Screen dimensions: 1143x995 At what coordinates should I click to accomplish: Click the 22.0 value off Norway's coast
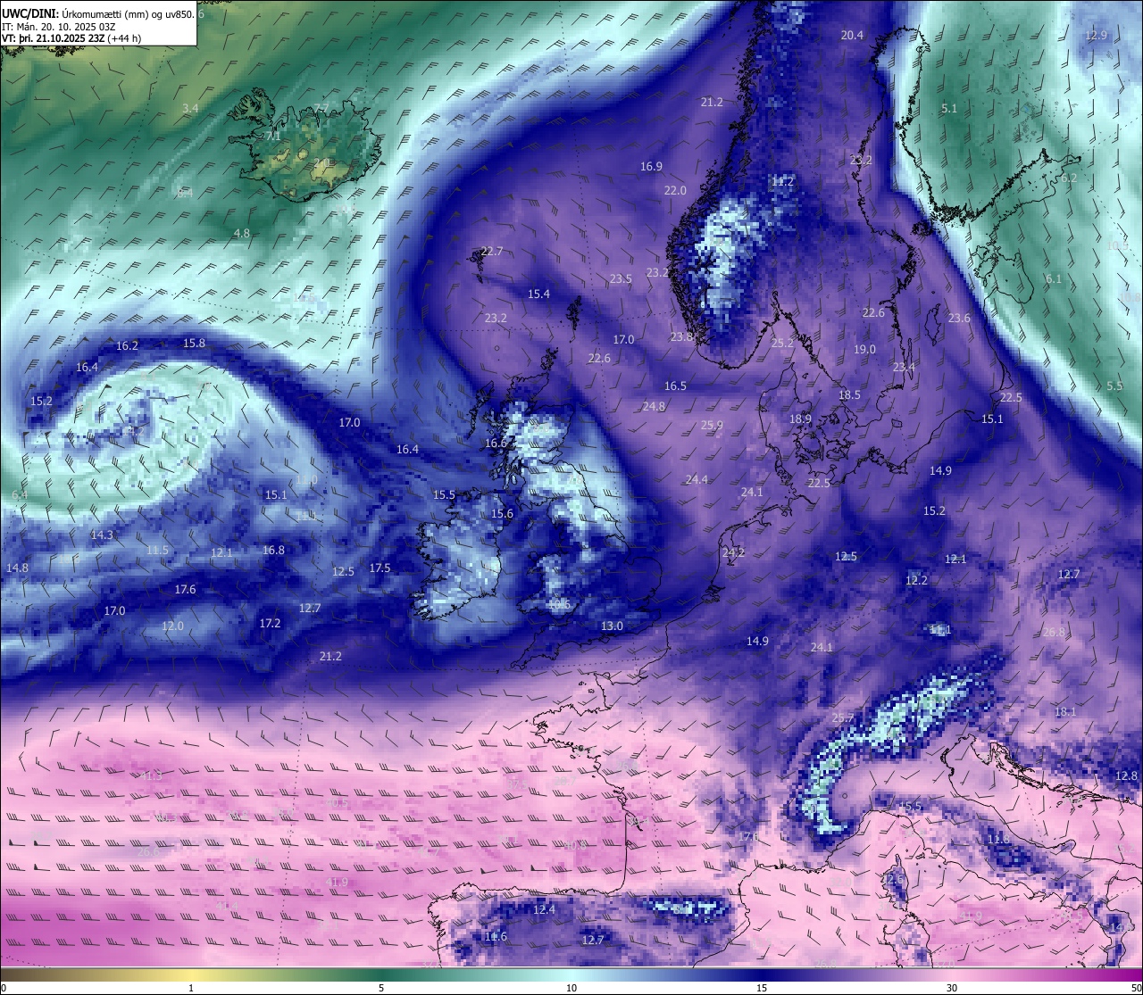[675, 190]
